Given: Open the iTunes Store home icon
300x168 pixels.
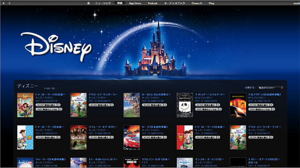Looking at the screenshot, I should coord(88,3).
